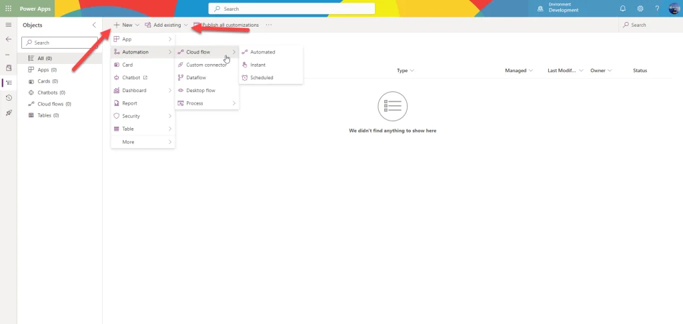Expand the App submenu
This screenshot has height=324, width=683.
143,39
